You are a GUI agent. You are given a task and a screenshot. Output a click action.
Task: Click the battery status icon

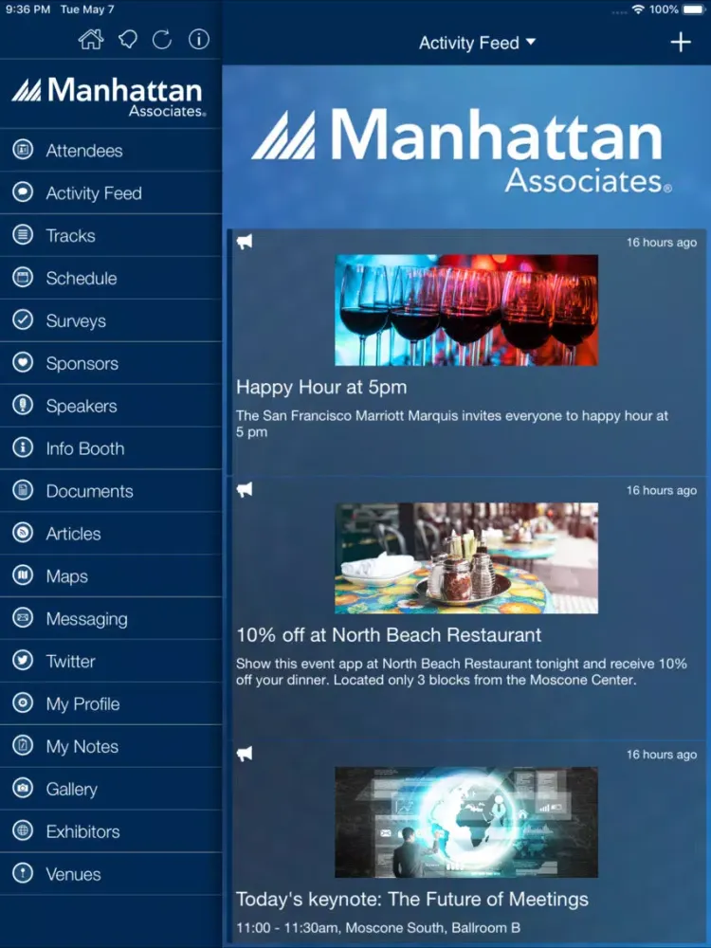[694, 9]
